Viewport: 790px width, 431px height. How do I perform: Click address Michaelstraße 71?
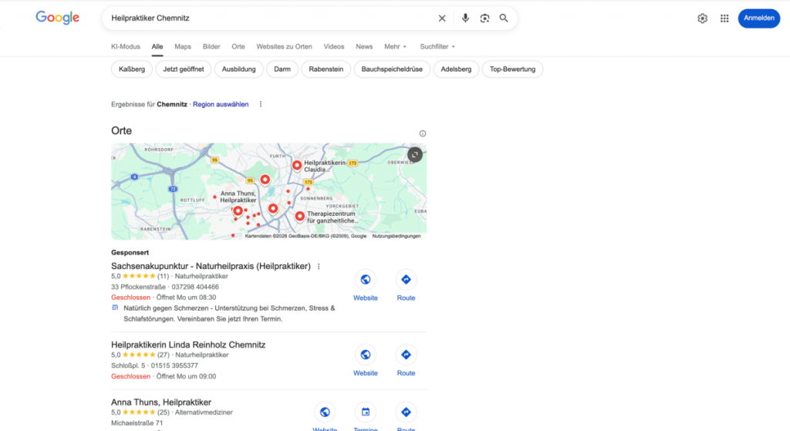137,423
